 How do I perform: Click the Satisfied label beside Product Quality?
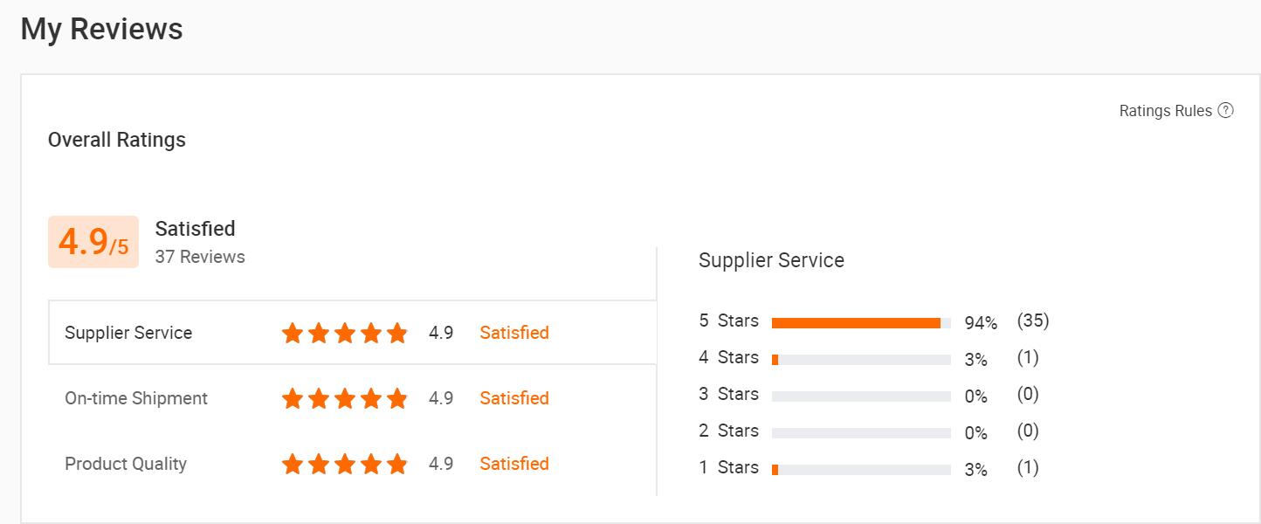[514, 464]
